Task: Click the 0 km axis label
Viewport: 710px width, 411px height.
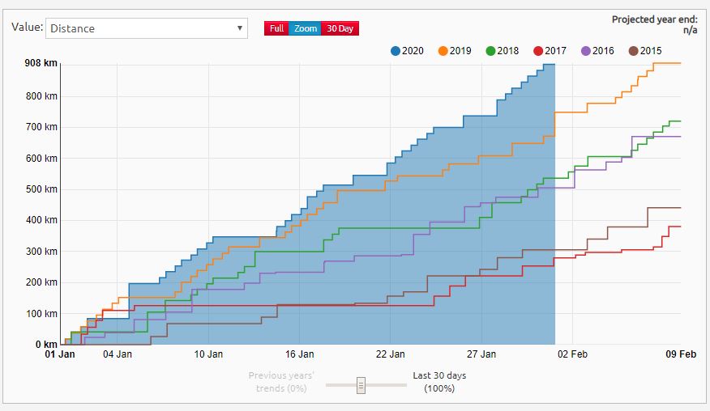Action: [47, 344]
